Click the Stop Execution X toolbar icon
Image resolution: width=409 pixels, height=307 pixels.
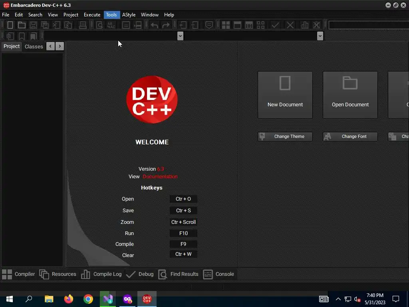pos(290,25)
